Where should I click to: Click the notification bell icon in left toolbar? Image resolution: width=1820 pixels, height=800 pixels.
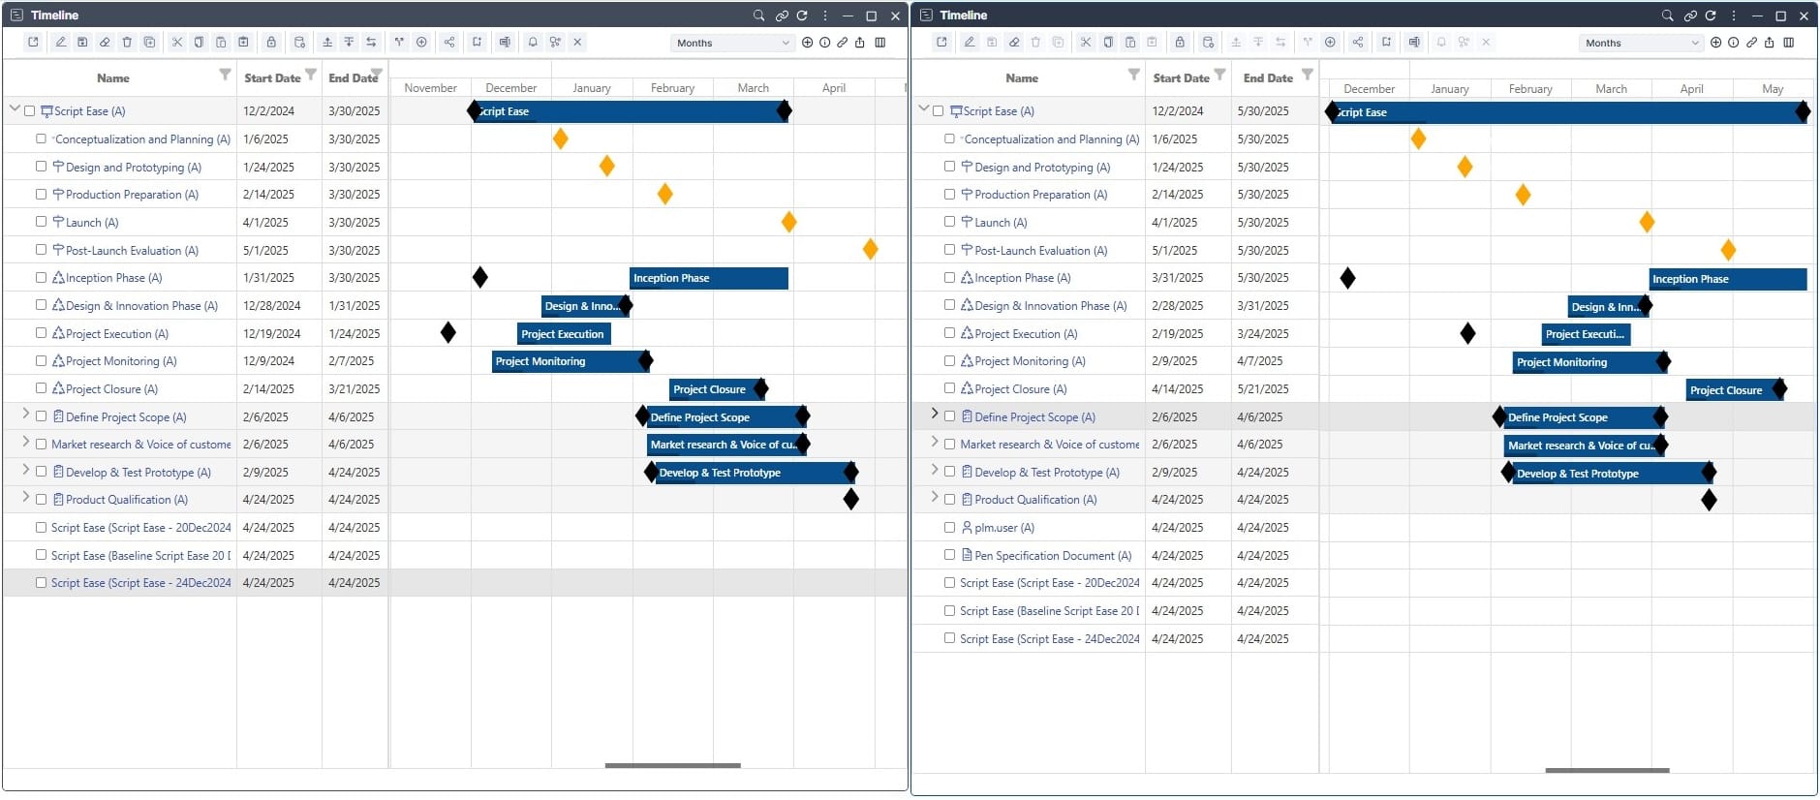(533, 43)
